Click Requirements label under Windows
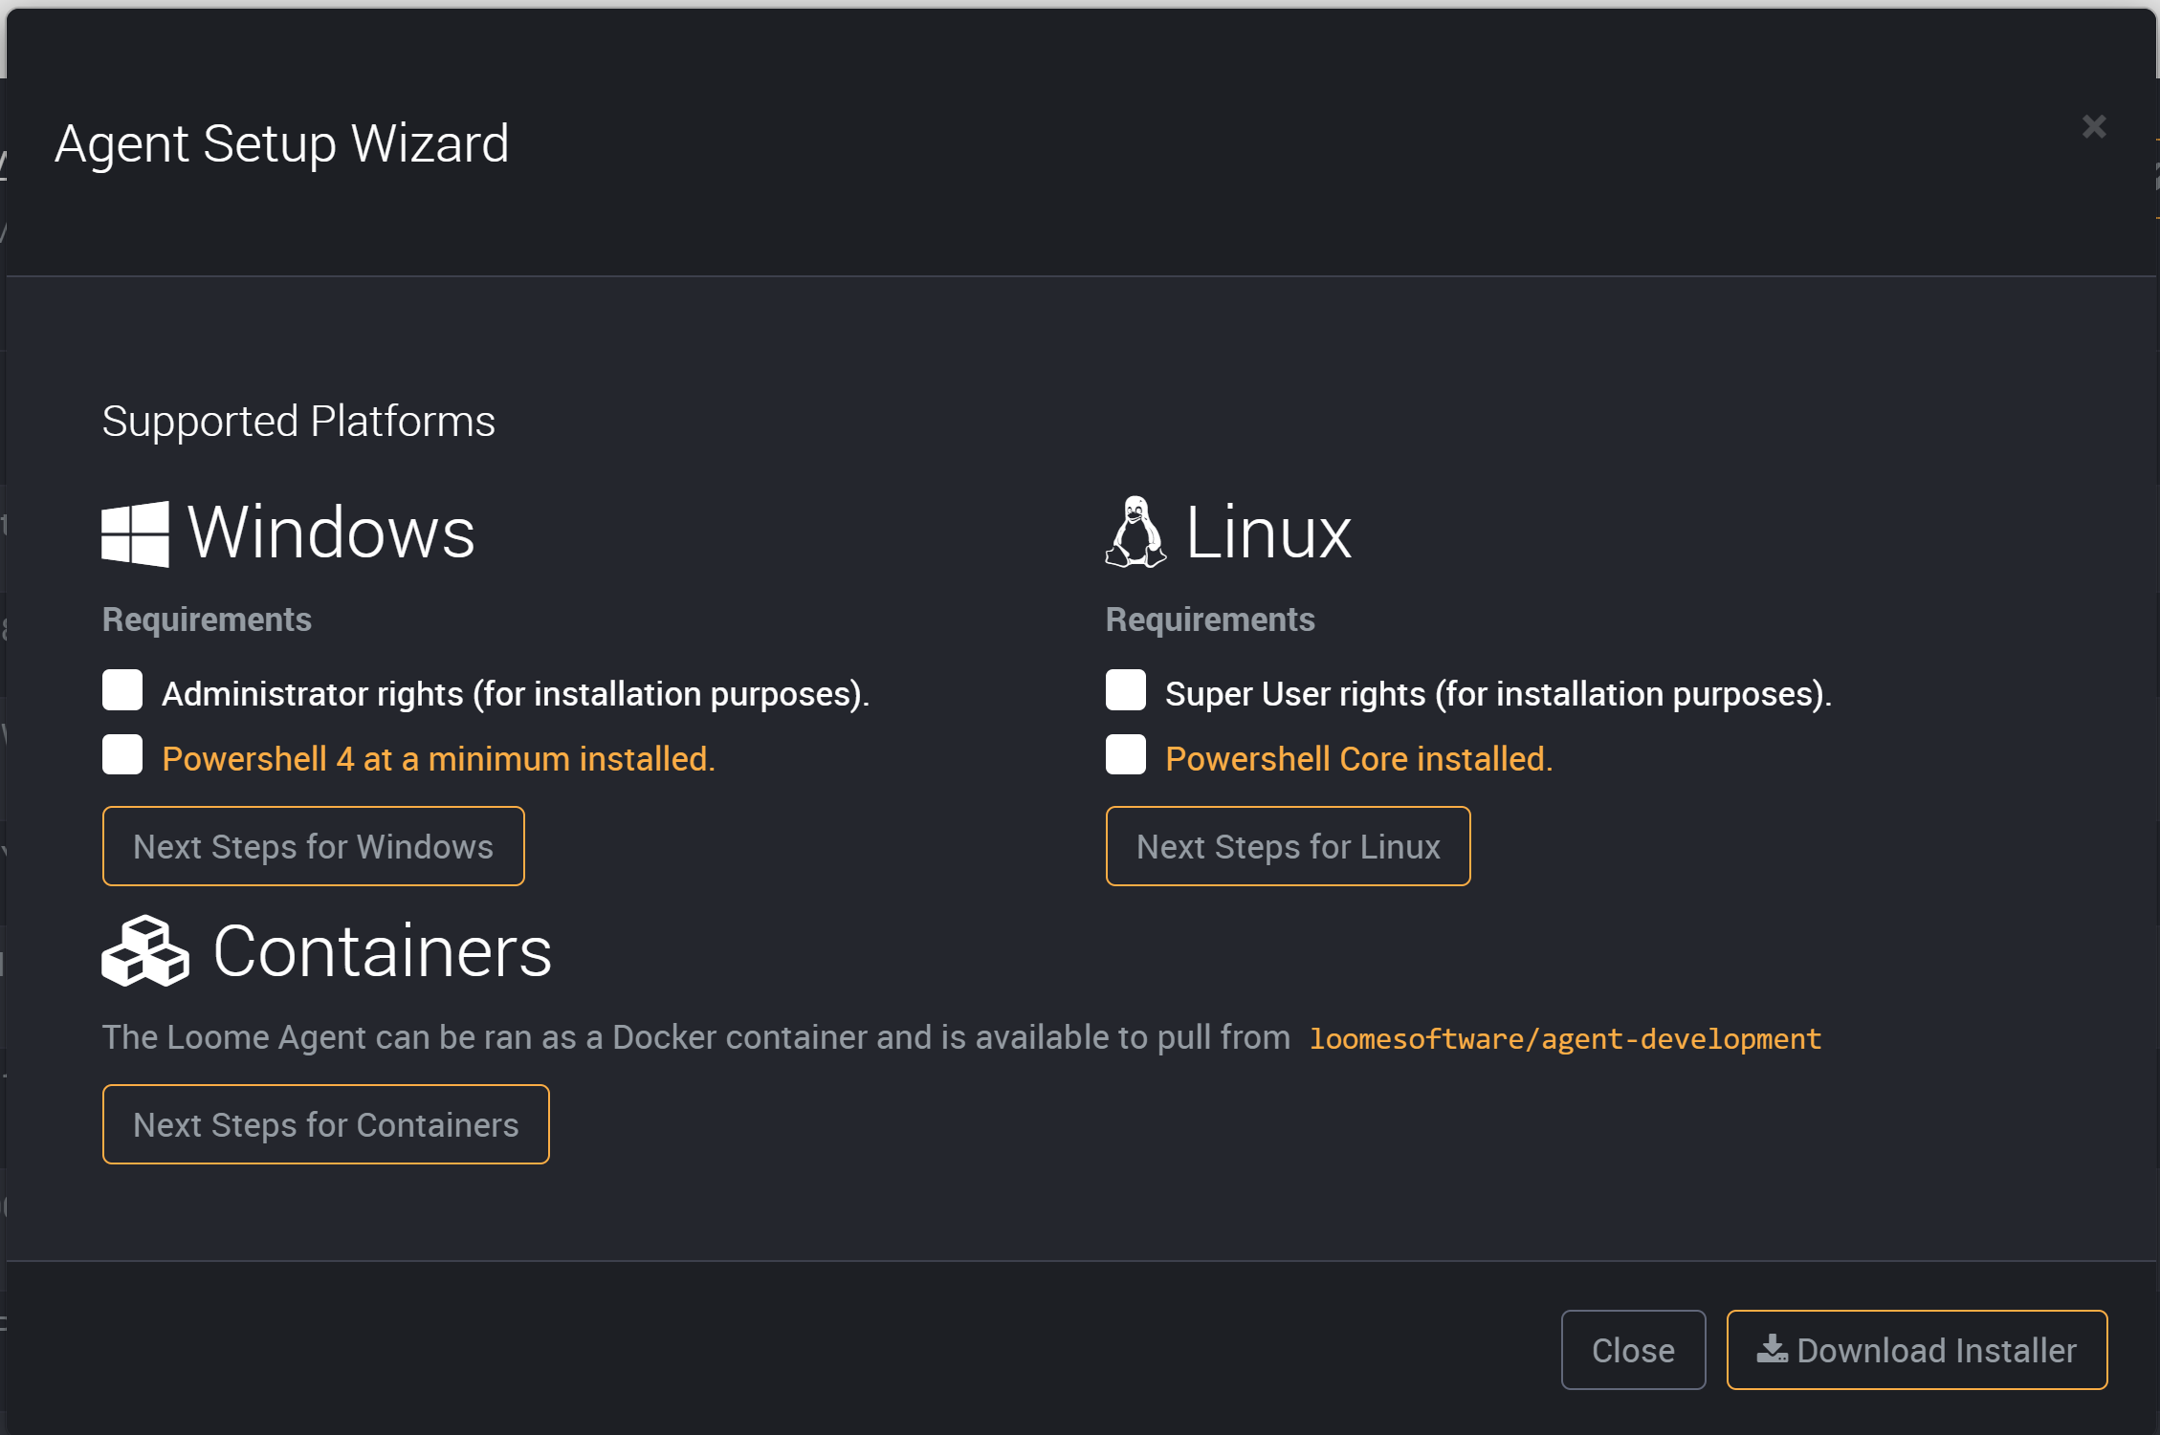Image resolution: width=2160 pixels, height=1435 pixels. click(x=207, y=620)
